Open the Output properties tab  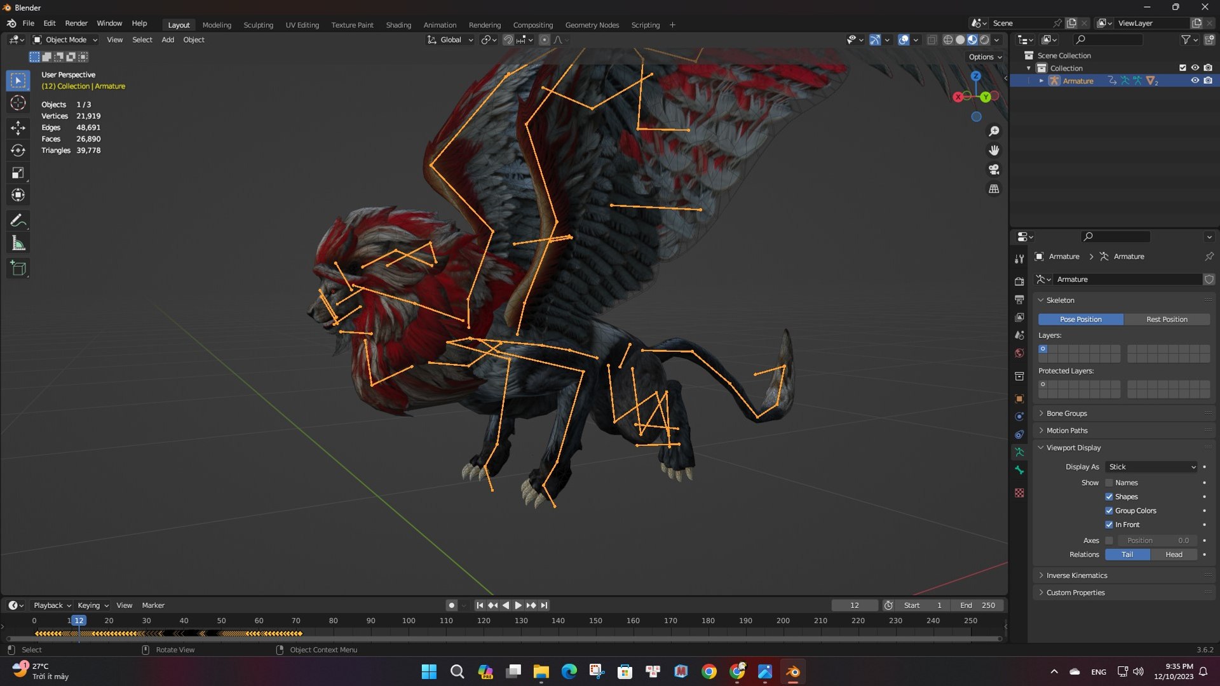tap(1019, 299)
